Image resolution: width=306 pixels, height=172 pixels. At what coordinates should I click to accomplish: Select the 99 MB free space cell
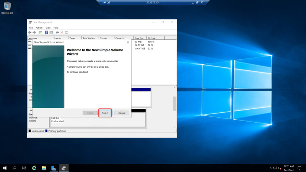point(138,42)
